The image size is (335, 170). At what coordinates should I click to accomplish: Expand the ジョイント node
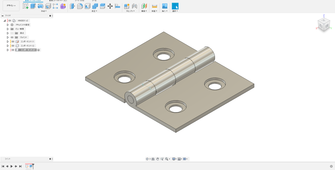coord(8,37)
